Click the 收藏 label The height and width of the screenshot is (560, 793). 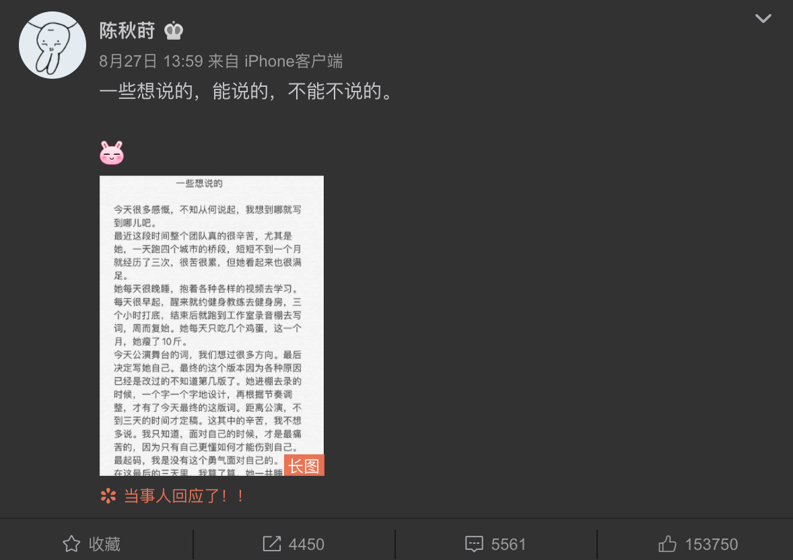pos(104,545)
